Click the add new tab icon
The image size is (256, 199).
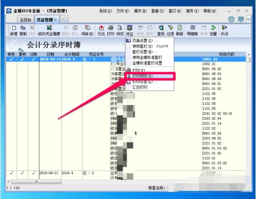click(x=64, y=19)
